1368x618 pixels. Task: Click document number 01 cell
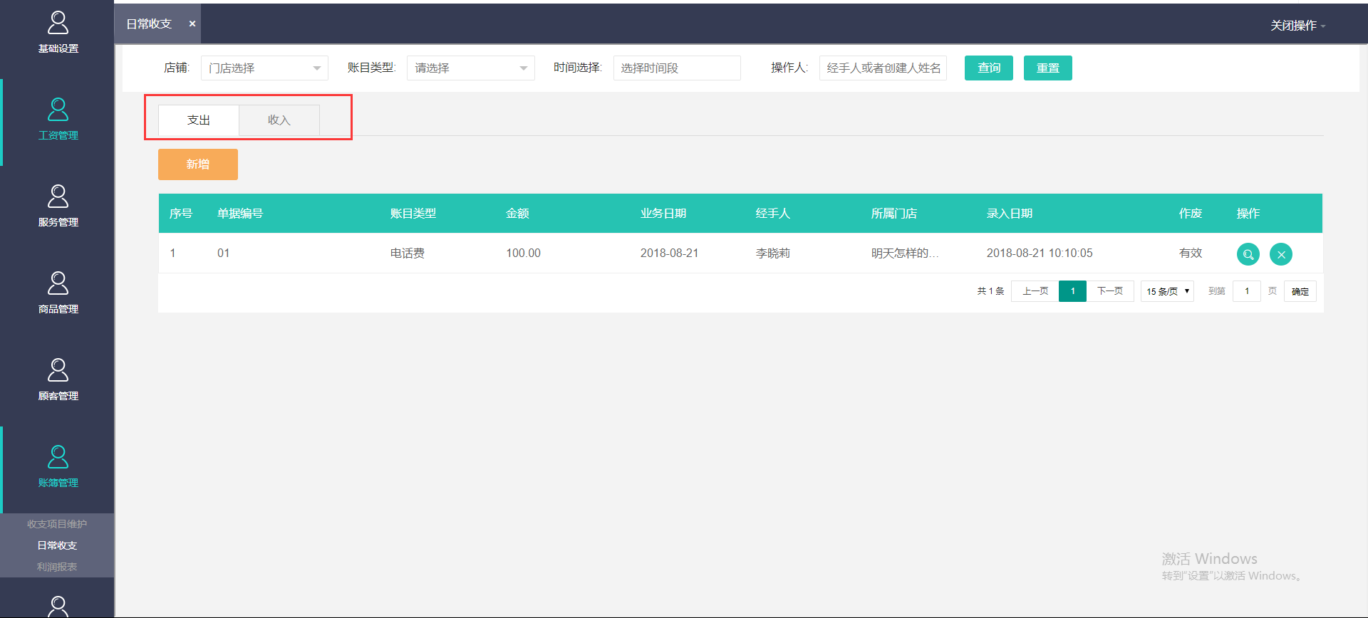223,253
